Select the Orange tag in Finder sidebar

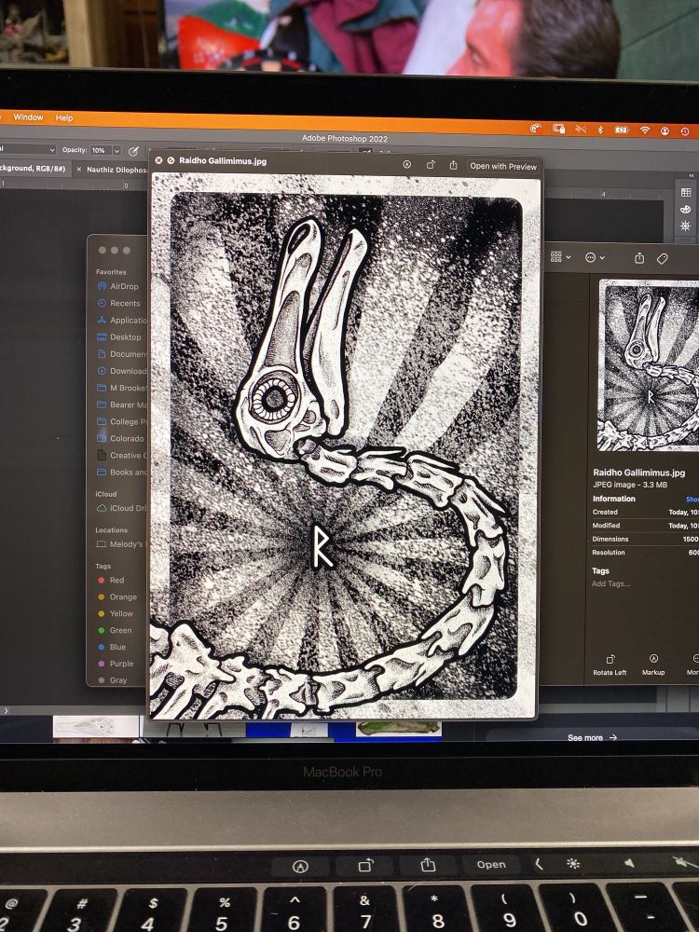[117, 596]
